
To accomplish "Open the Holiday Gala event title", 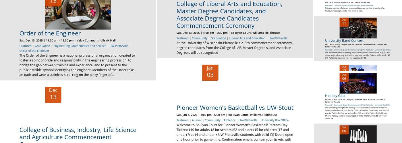I will 335,96.
